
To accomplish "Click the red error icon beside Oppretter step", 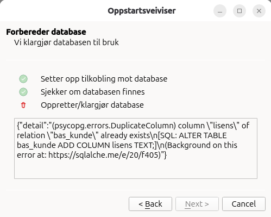I will coord(23,105).
